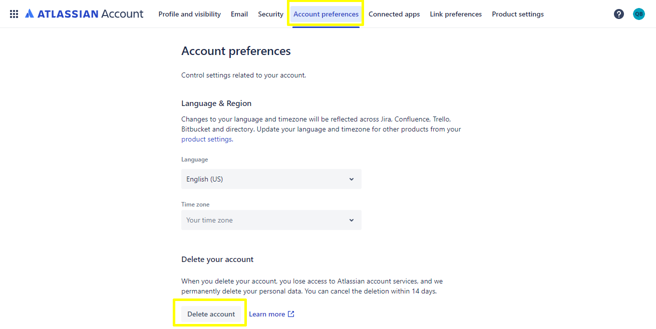Open the help question mark icon
656x329 pixels.
tap(619, 14)
